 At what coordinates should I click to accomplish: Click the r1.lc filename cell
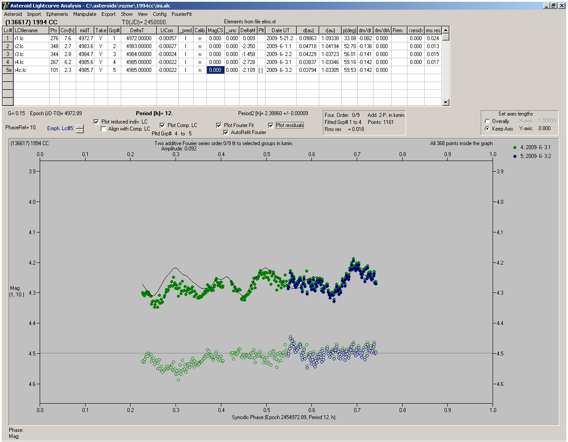pos(31,38)
